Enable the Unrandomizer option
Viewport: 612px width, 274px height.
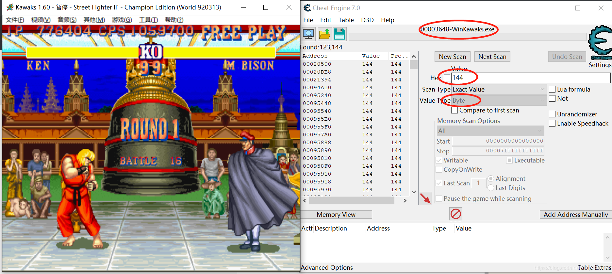tap(552, 114)
